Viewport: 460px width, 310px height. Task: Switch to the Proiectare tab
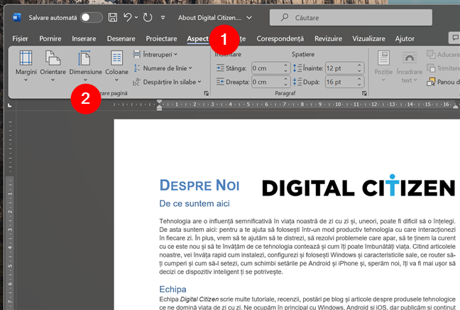coord(161,39)
